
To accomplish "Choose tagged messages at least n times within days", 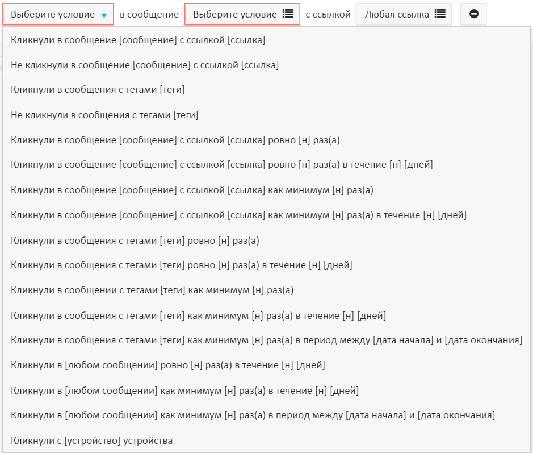I will (x=198, y=315).
